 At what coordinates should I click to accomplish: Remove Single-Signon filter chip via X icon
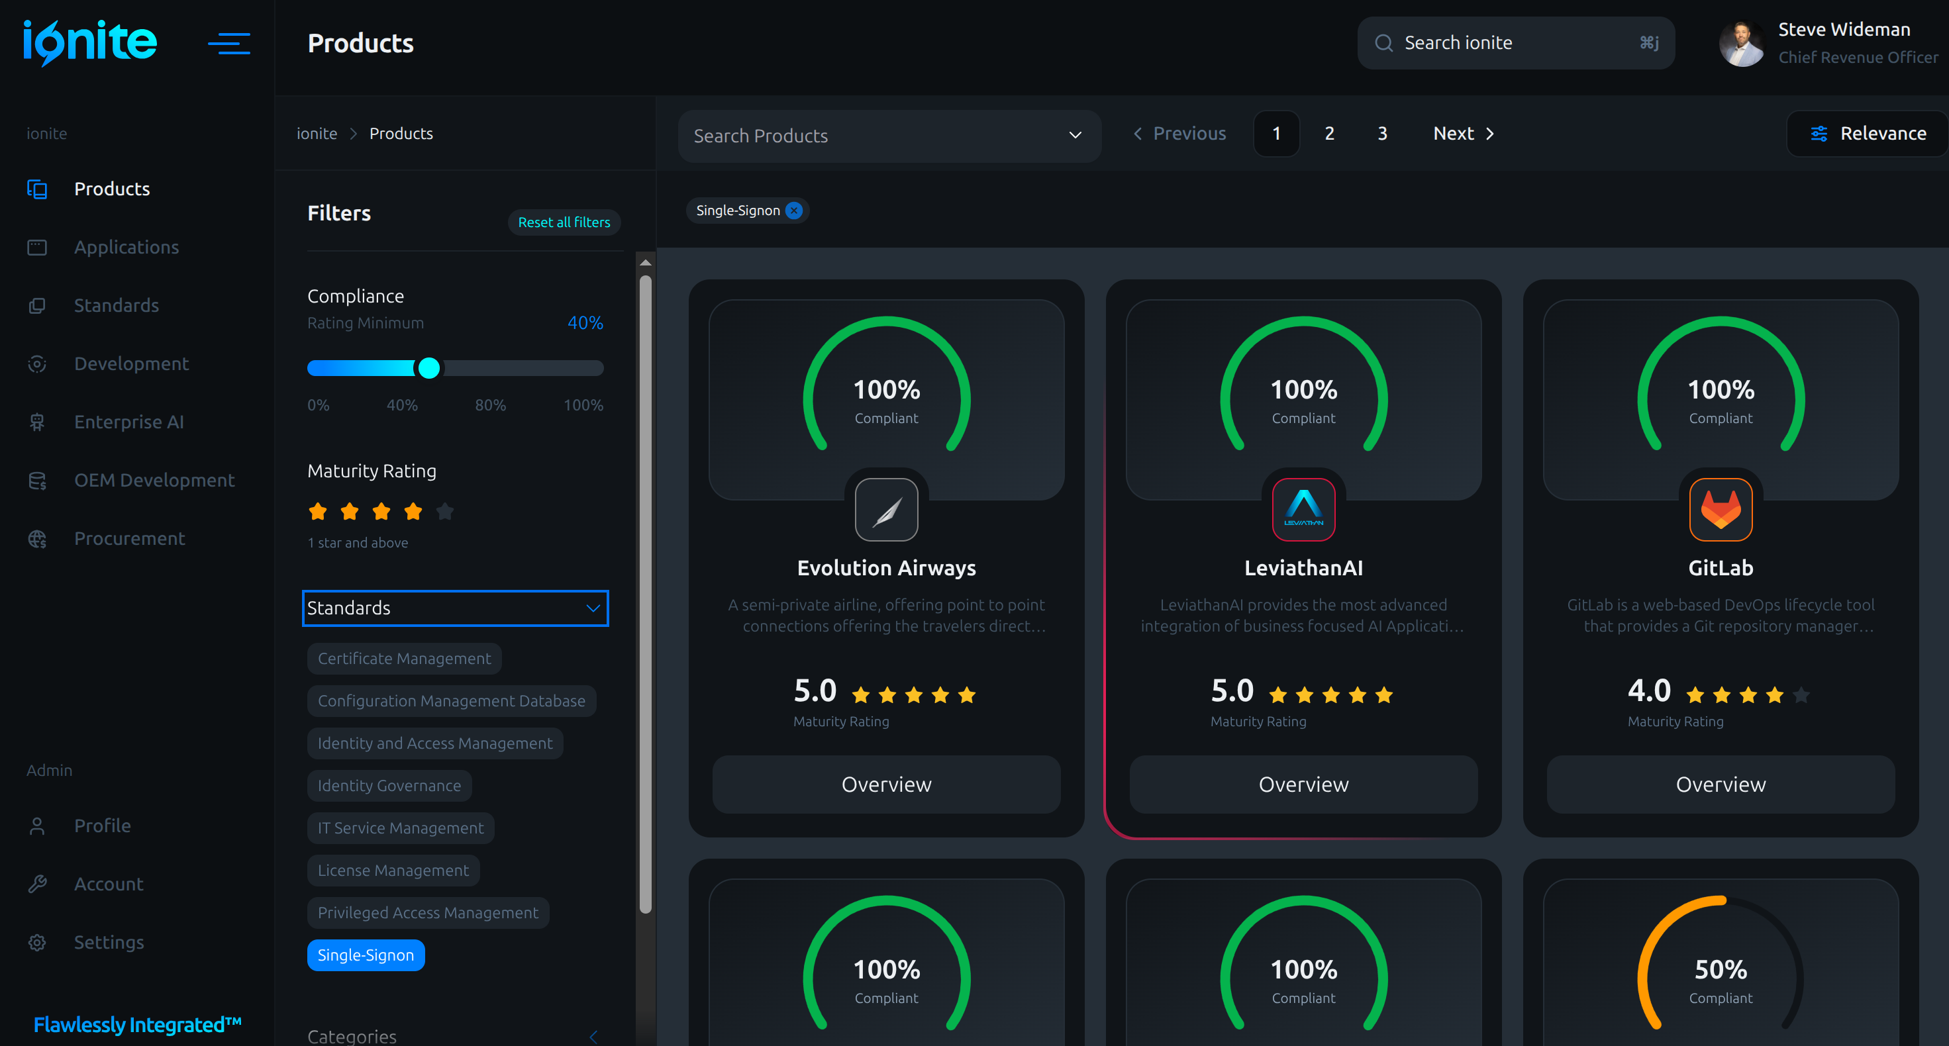(793, 211)
